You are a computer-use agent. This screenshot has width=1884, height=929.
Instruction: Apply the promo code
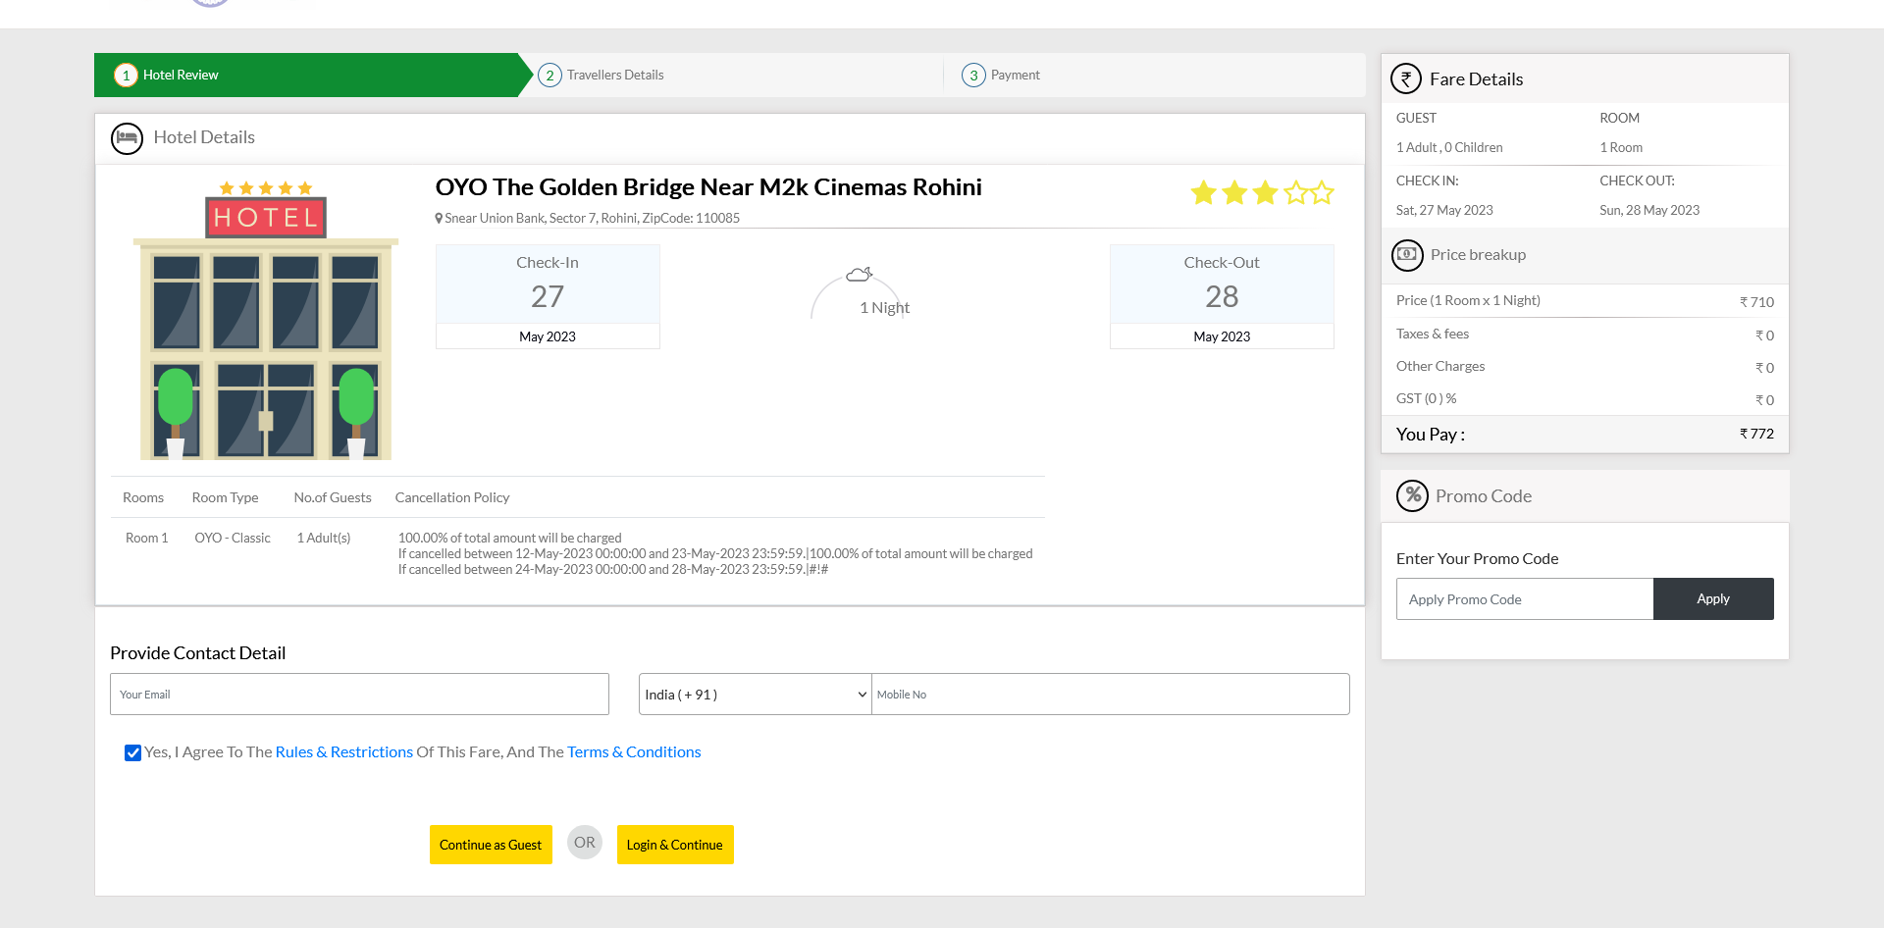(x=1713, y=599)
